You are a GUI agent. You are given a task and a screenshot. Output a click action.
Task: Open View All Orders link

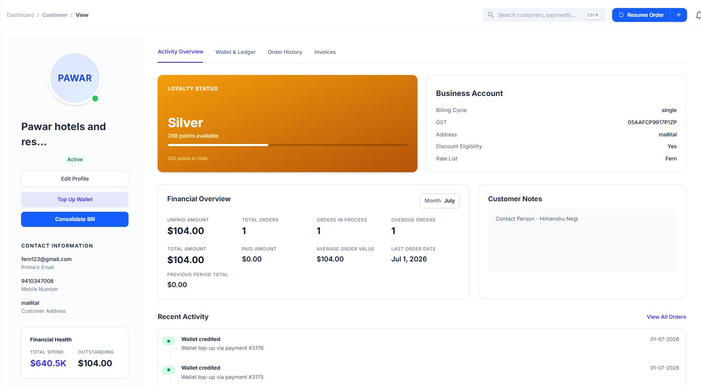click(666, 317)
